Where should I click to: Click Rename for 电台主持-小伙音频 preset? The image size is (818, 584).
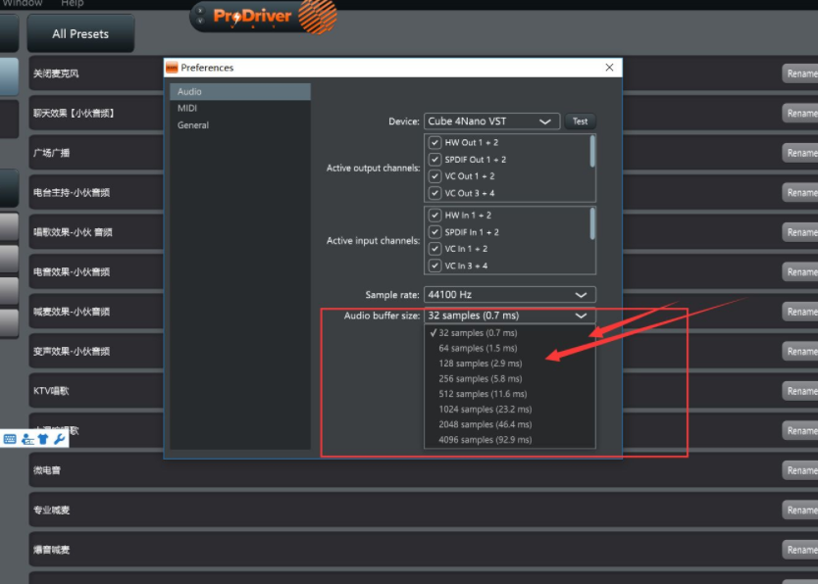(x=800, y=193)
